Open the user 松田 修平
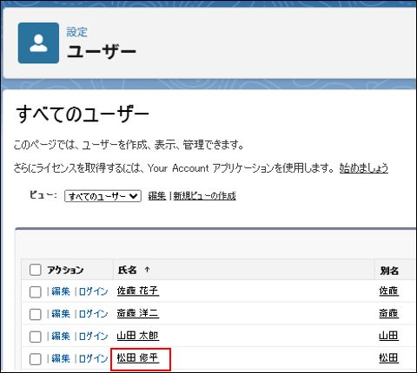The image size is (417, 373). [x=138, y=358]
